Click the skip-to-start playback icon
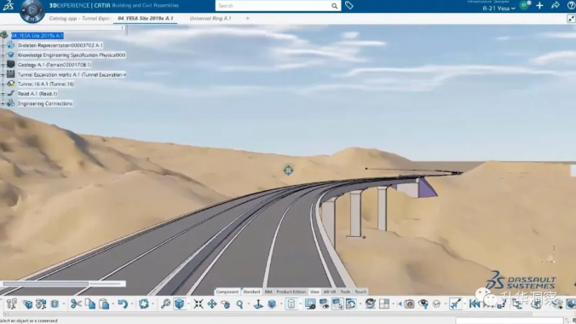The width and height of the screenshot is (576, 324). point(475,304)
